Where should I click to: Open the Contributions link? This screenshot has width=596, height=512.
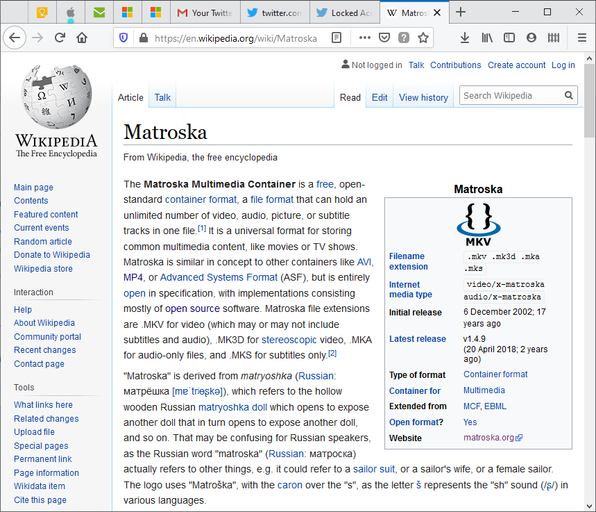[x=455, y=65]
